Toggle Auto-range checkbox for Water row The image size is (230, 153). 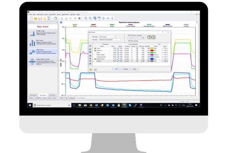(137, 48)
